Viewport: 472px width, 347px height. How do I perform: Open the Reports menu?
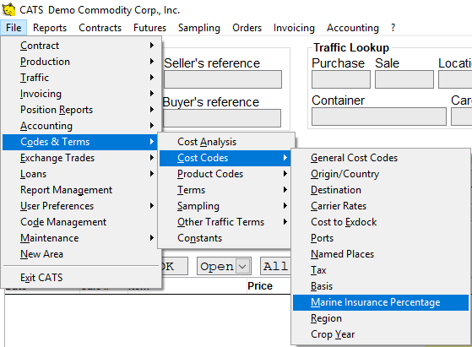(50, 28)
